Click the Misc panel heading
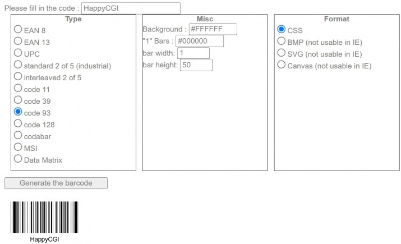Viewport: 401px width, 244px height. click(x=205, y=19)
